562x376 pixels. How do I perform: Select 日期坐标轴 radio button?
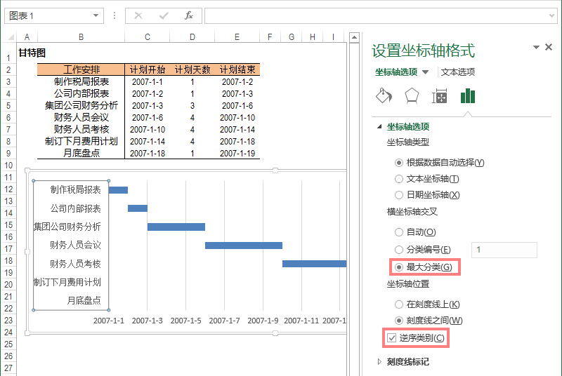point(398,195)
